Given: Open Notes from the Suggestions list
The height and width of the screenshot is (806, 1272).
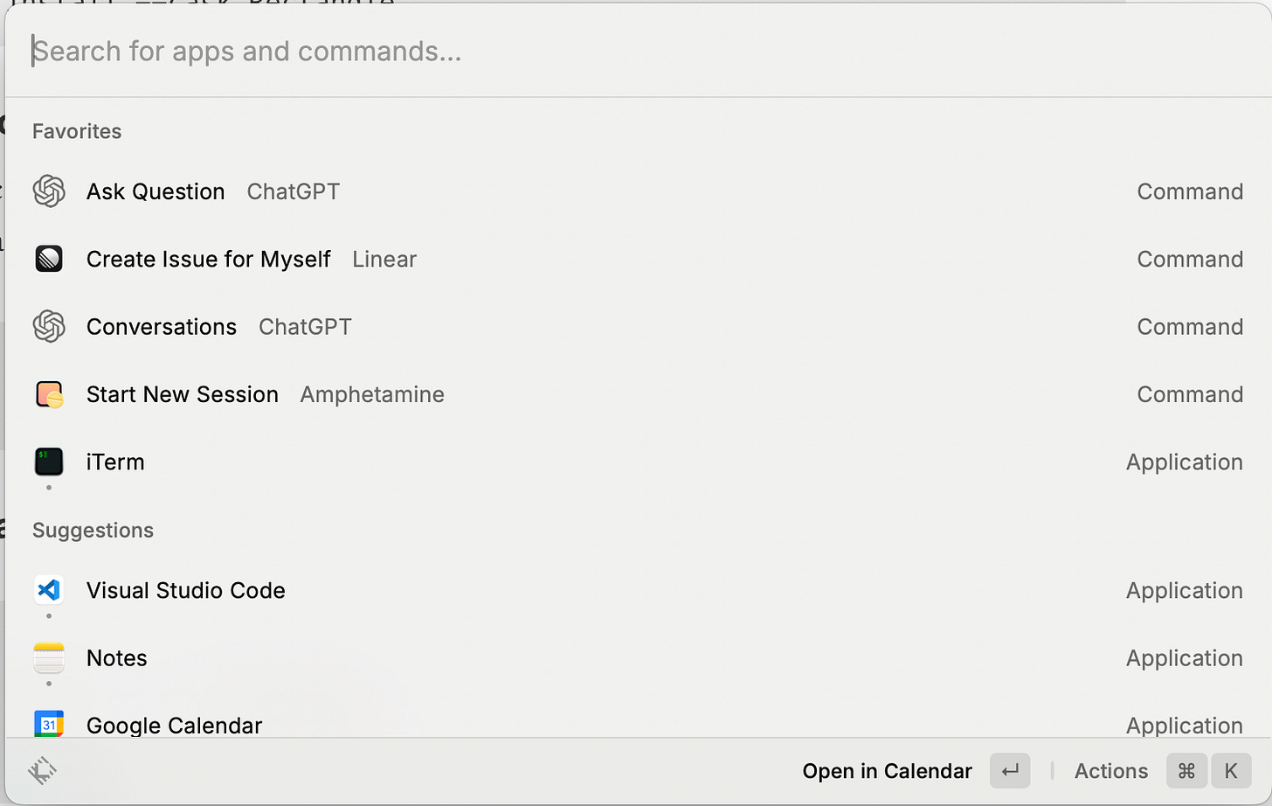Looking at the screenshot, I should click(638, 658).
